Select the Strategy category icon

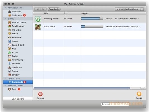pyautogui.click(x=10, y=75)
